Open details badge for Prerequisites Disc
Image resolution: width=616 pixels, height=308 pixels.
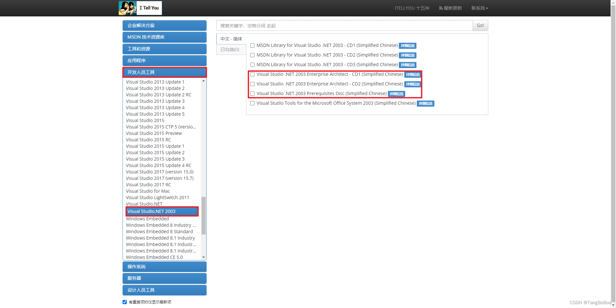pos(397,94)
